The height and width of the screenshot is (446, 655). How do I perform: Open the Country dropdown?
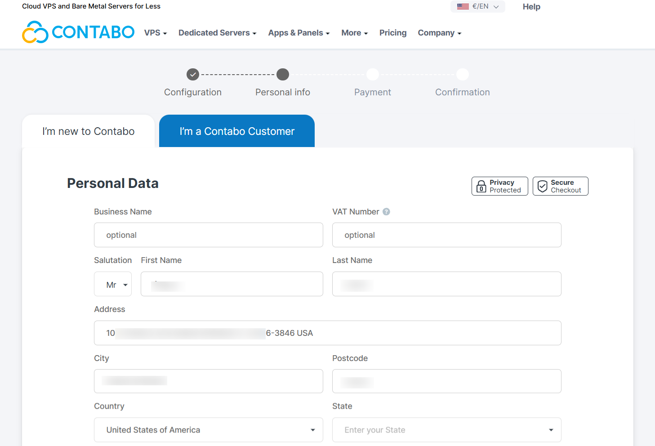[x=209, y=430]
